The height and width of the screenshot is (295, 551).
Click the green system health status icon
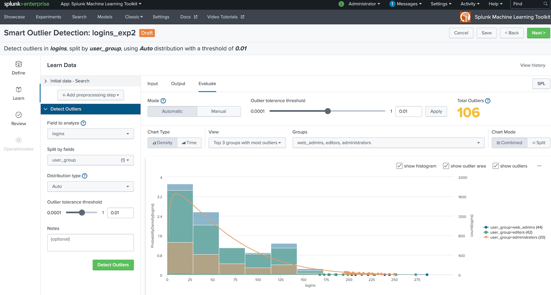click(341, 4)
